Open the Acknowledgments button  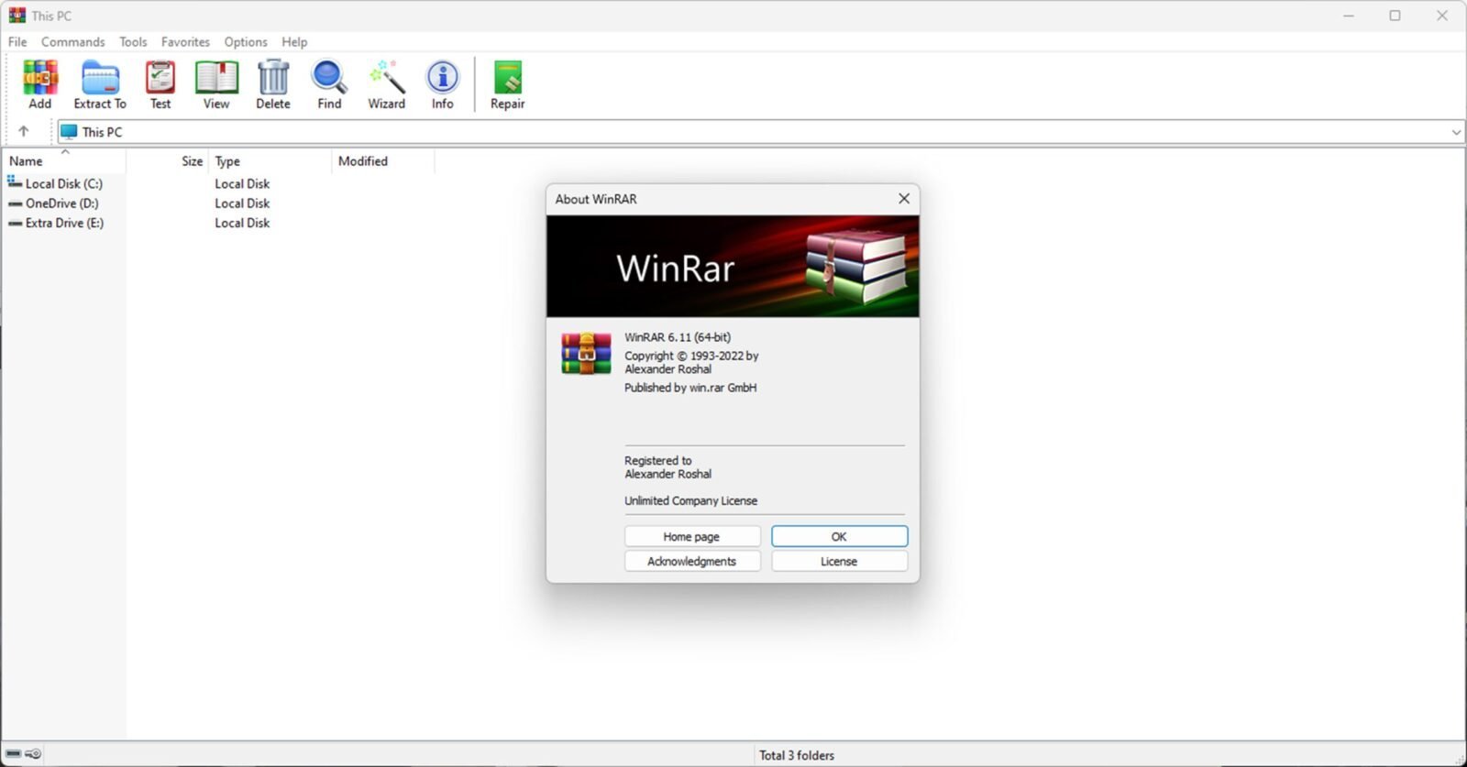point(692,562)
